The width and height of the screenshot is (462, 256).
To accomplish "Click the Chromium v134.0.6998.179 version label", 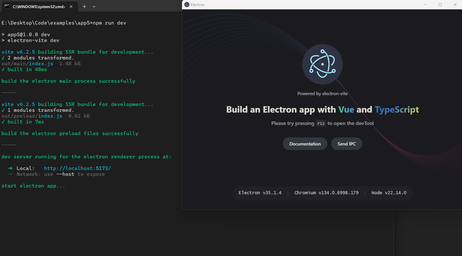I will pos(326,193).
